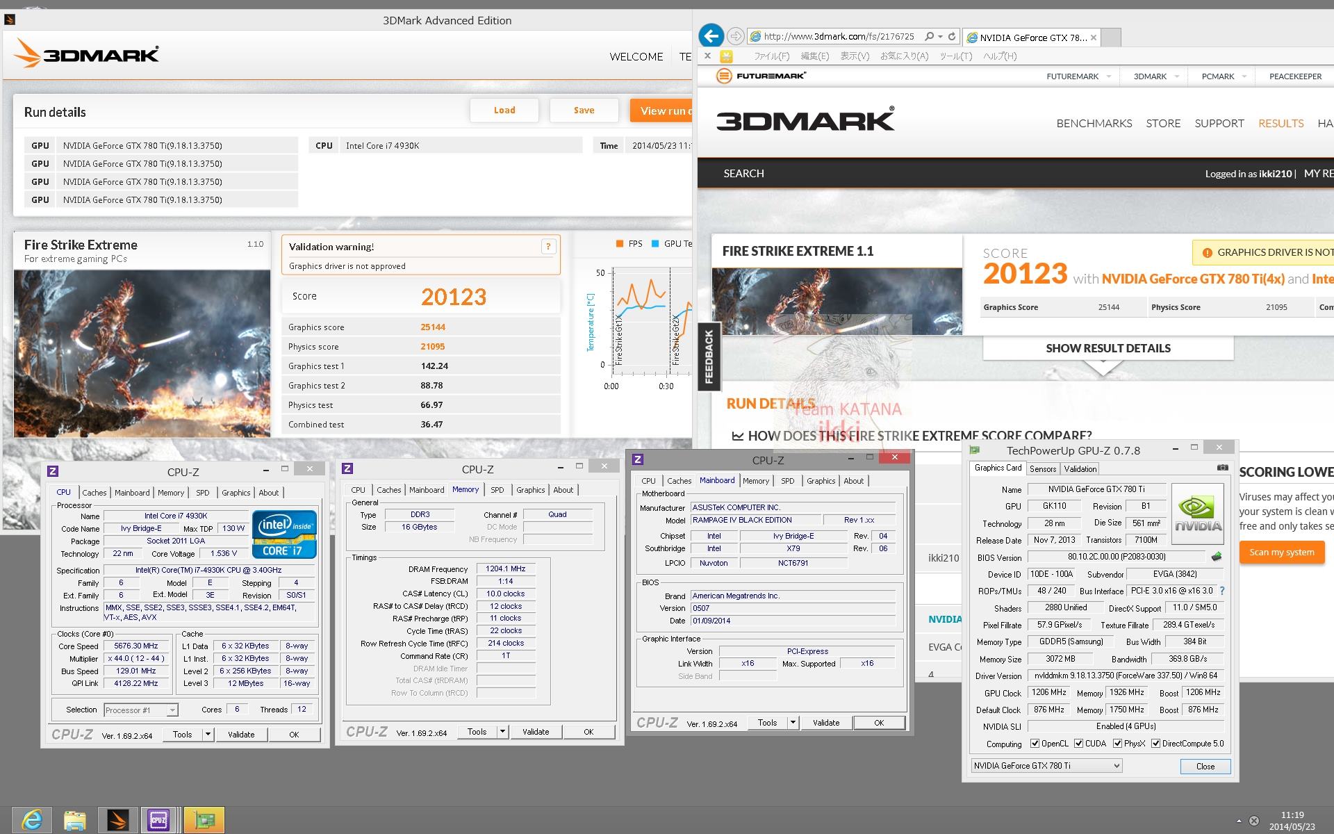This screenshot has height=834, width=1334.
Task: Click Intel Core i7 logo in CPU-Z
Action: (x=284, y=534)
